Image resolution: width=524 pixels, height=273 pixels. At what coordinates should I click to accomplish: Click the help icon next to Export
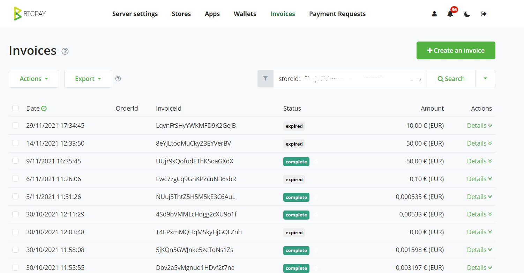tap(118, 79)
